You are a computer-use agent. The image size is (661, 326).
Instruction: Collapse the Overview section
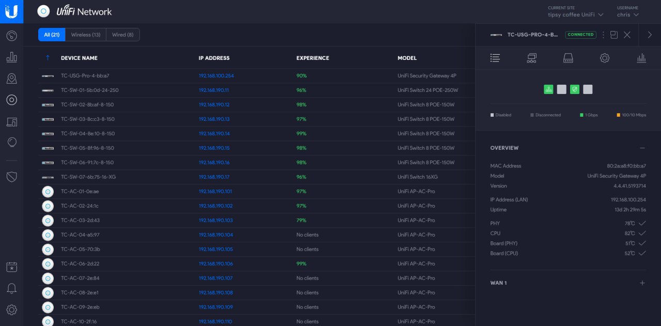[642, 148]
